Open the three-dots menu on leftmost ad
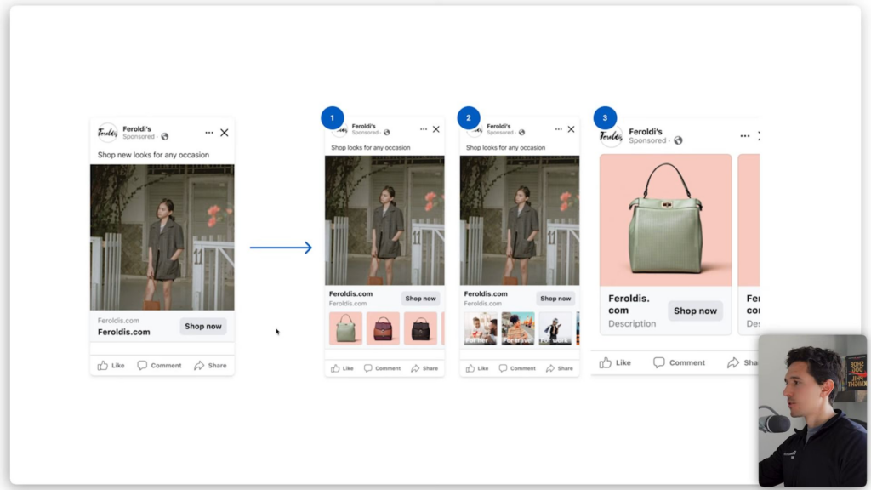Image resolution: width=871 pixels, height=490 pixels. coord(209,133)
